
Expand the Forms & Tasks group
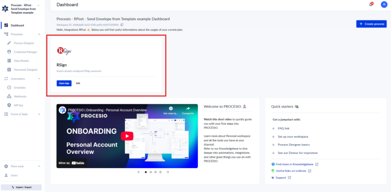click(x=39, y=114)
